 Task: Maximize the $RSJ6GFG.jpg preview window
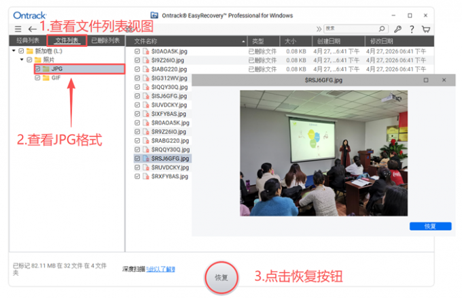tap(426, 80)
